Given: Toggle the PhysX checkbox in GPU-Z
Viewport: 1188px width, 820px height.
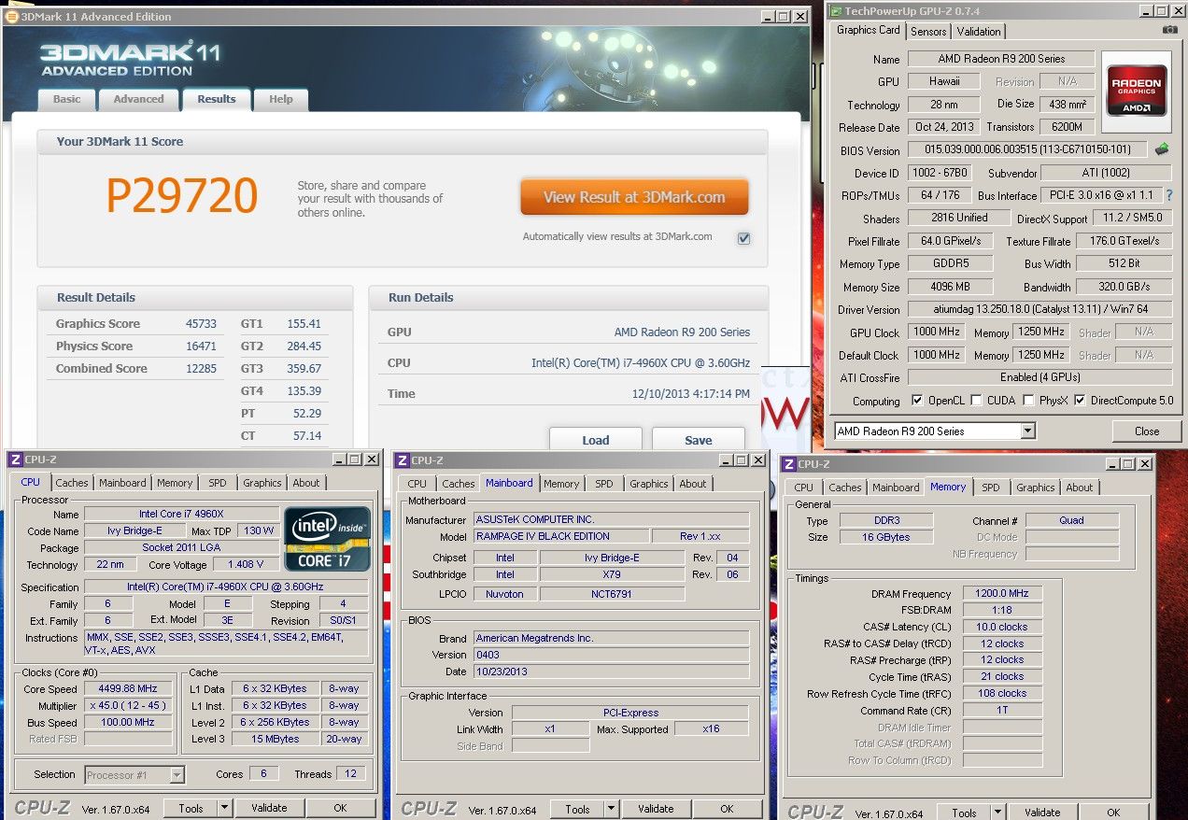Looking at the screenshot, I should pos(1028,401).
